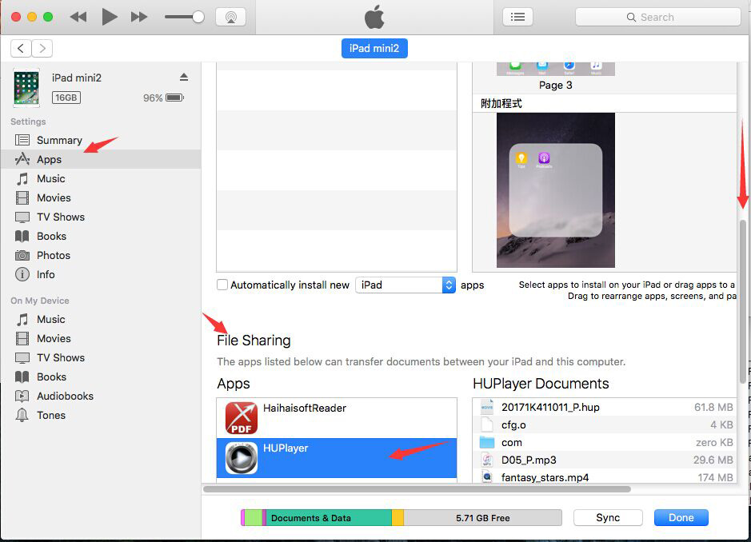This screenshot has height=542, width=751.
Task: Select the cfg.o file
Action: pyautogui.click(x=605, y=424)
